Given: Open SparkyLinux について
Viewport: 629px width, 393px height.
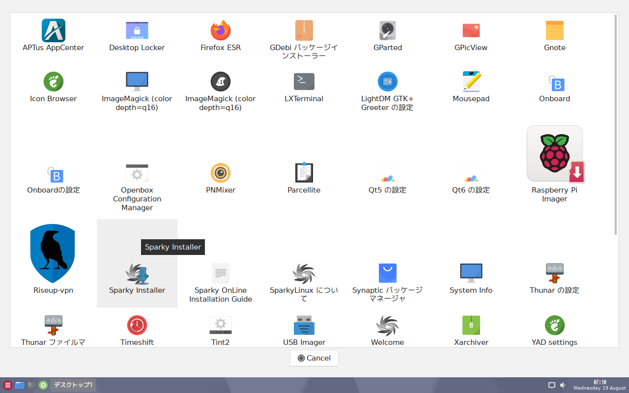Looking at the screenshot, I should (x=304, y=282).
